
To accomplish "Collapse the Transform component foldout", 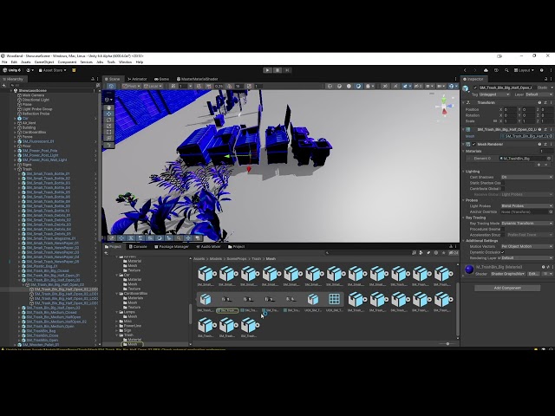I will [x=464, y=102].
